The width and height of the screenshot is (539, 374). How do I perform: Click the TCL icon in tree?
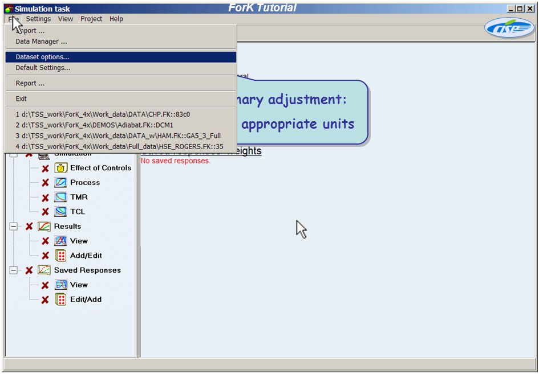pyautogui.click(x=61, y=212)
